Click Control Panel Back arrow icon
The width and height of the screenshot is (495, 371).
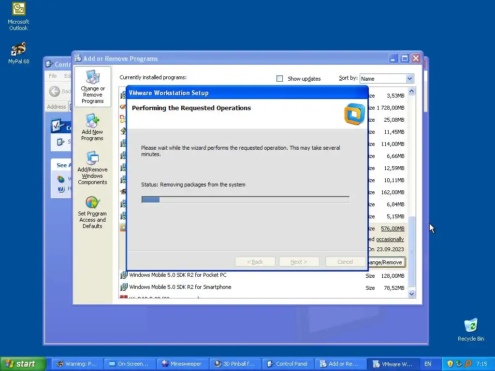tap(54, 91)
